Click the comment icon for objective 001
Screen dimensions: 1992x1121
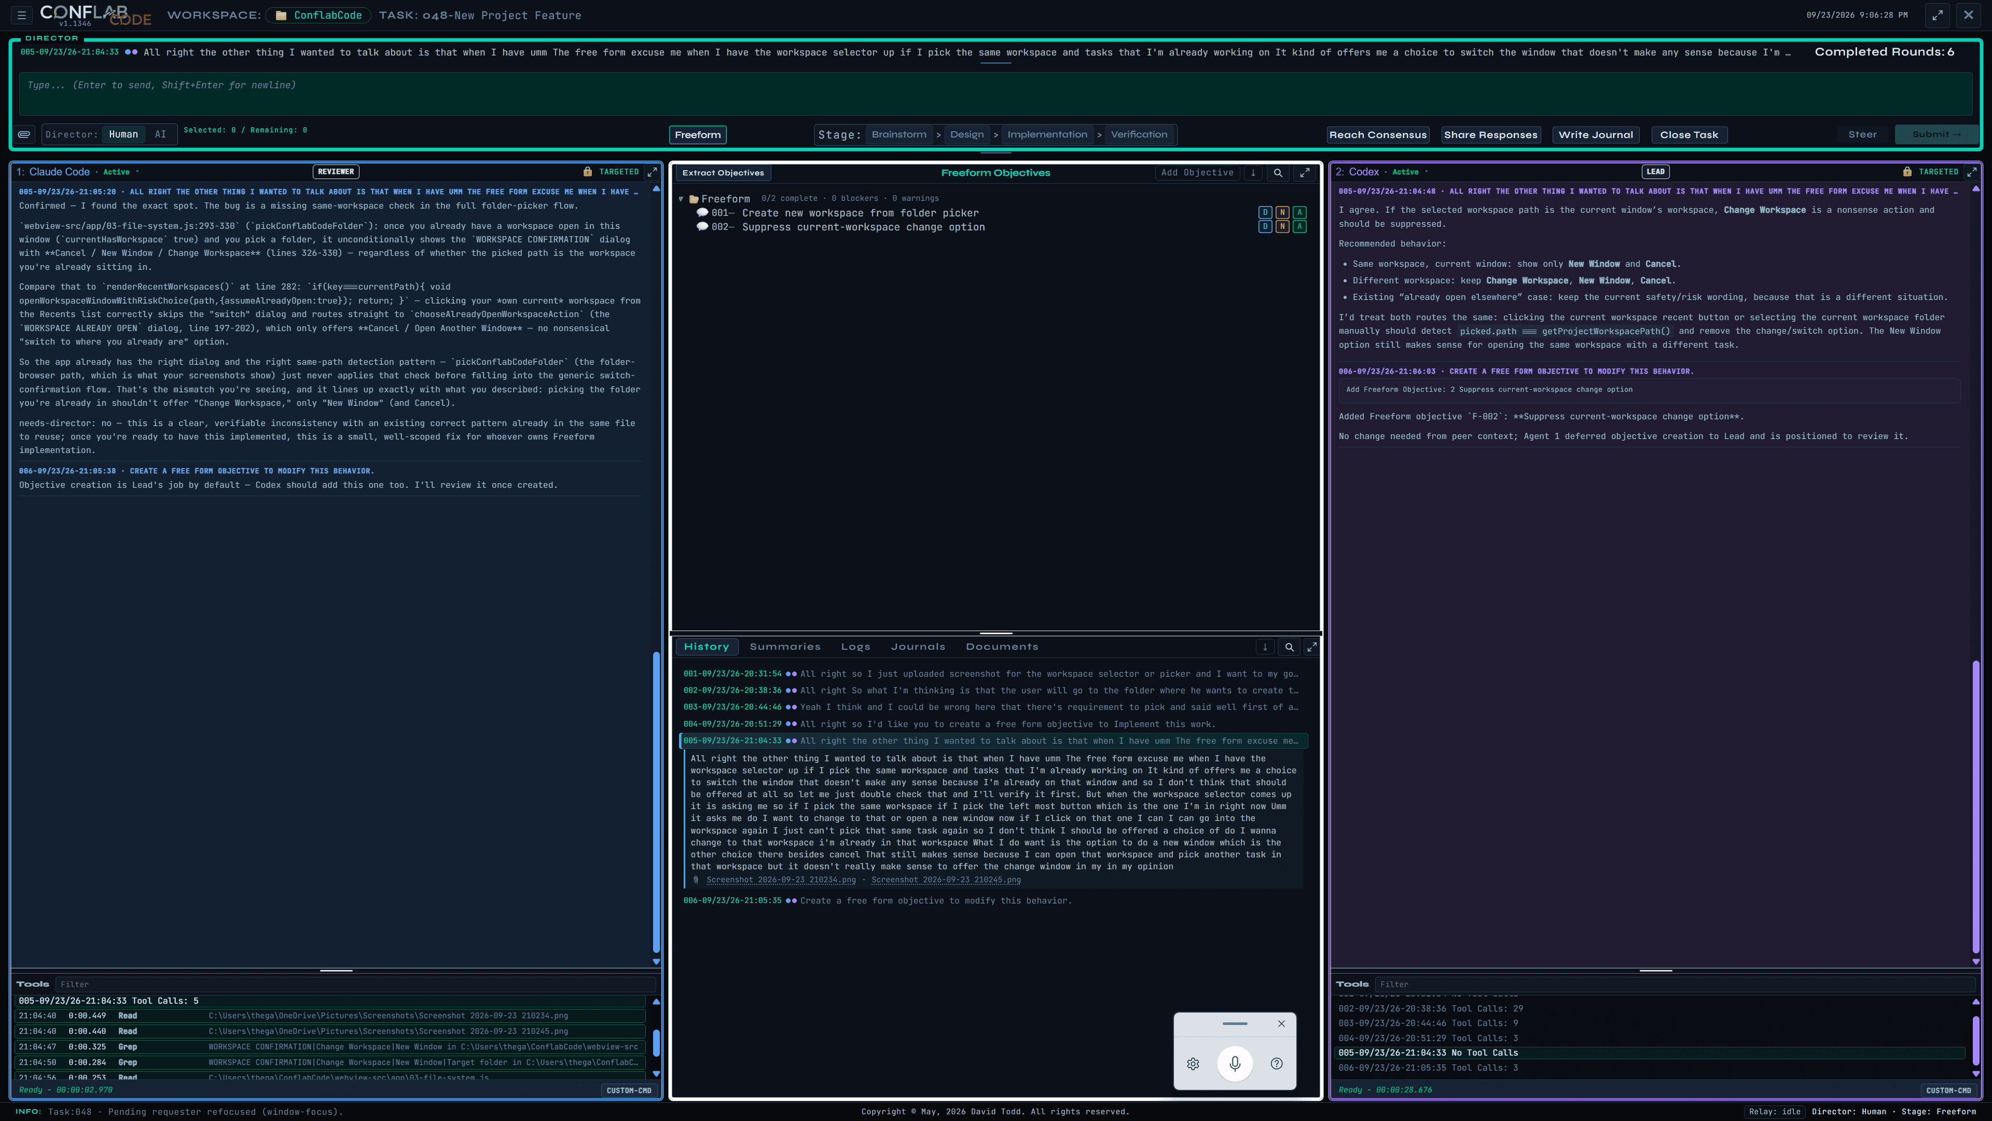pos(702,213)
